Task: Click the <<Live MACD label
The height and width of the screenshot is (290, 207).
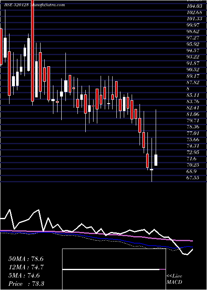Action: point(174,279)
